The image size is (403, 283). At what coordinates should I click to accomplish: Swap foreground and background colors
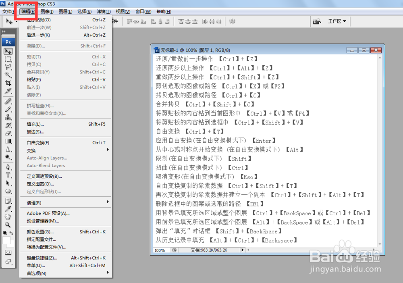tap(11, 233)
